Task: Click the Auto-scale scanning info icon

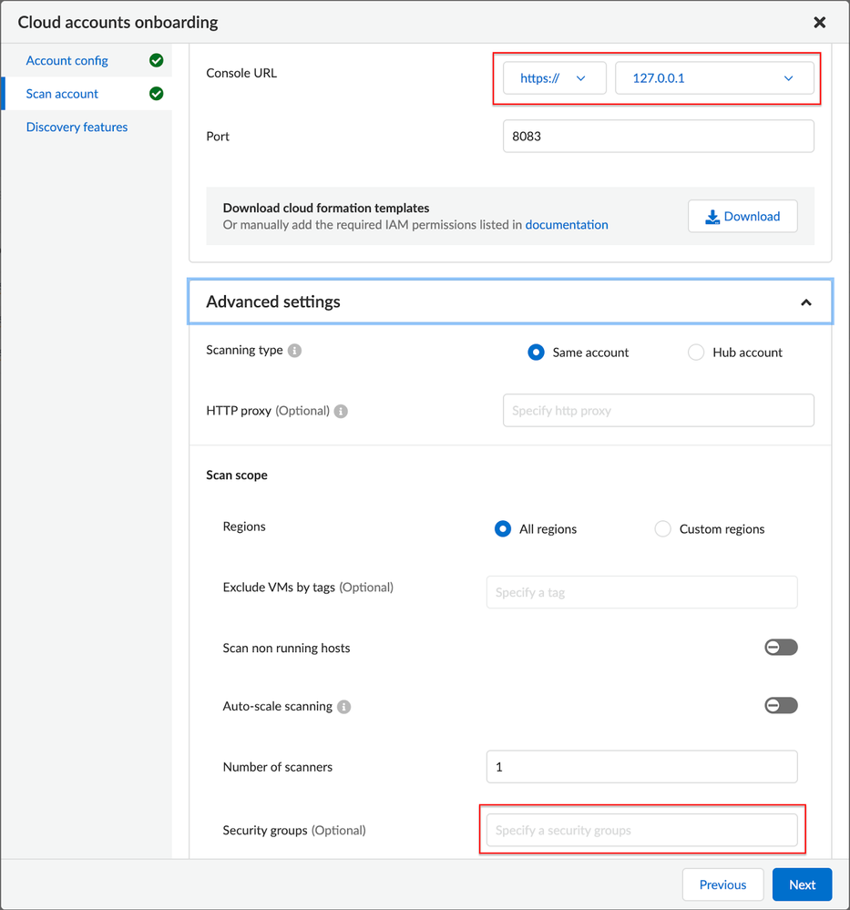Action: coord(343,707)
